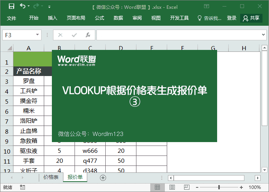Click cell containing 止血棉

(x=29, y=131)
